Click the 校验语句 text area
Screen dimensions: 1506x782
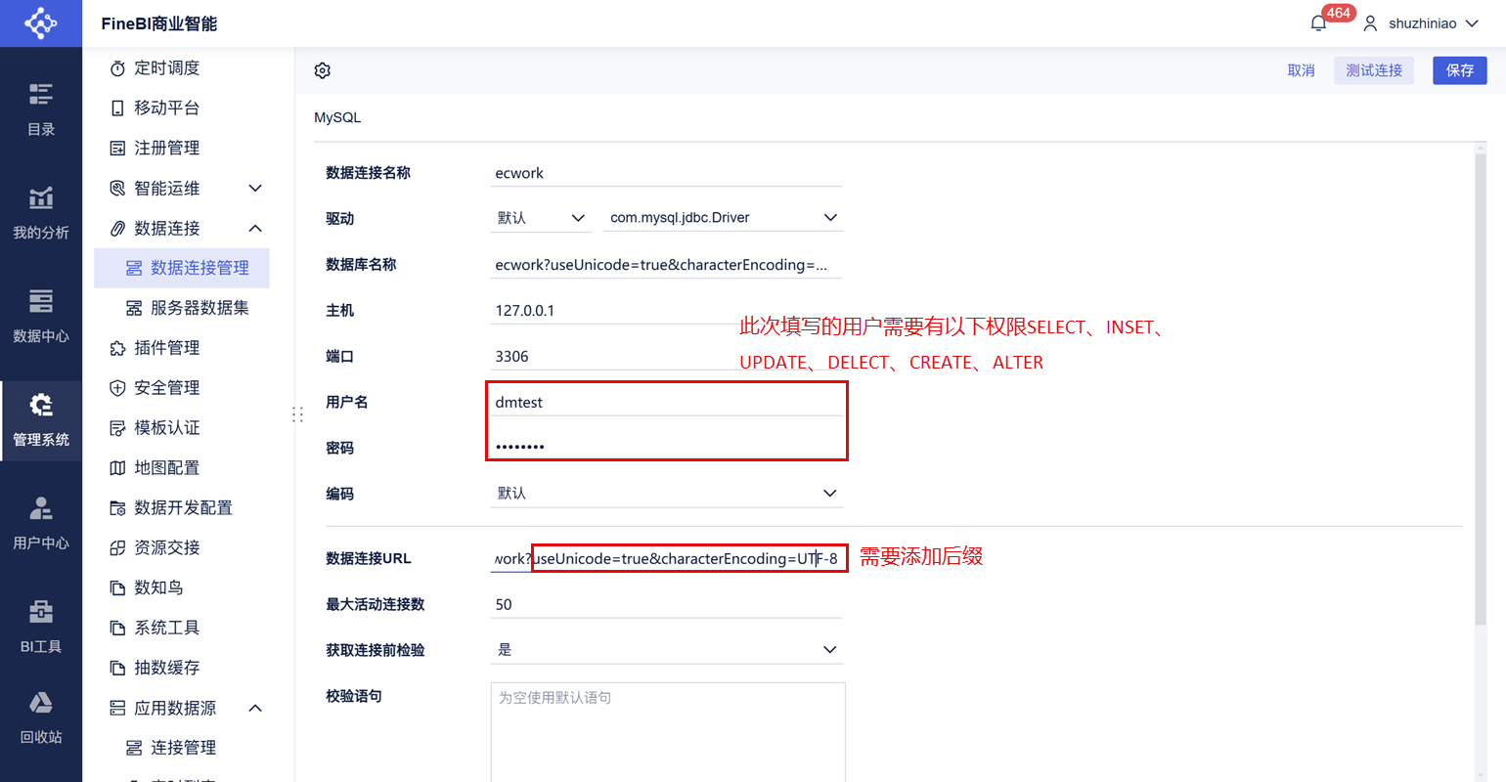pos(668,731)
